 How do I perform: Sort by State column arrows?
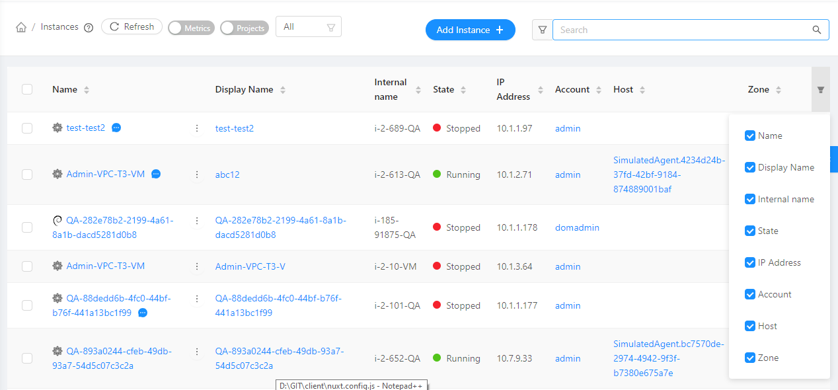coord(463,90)
